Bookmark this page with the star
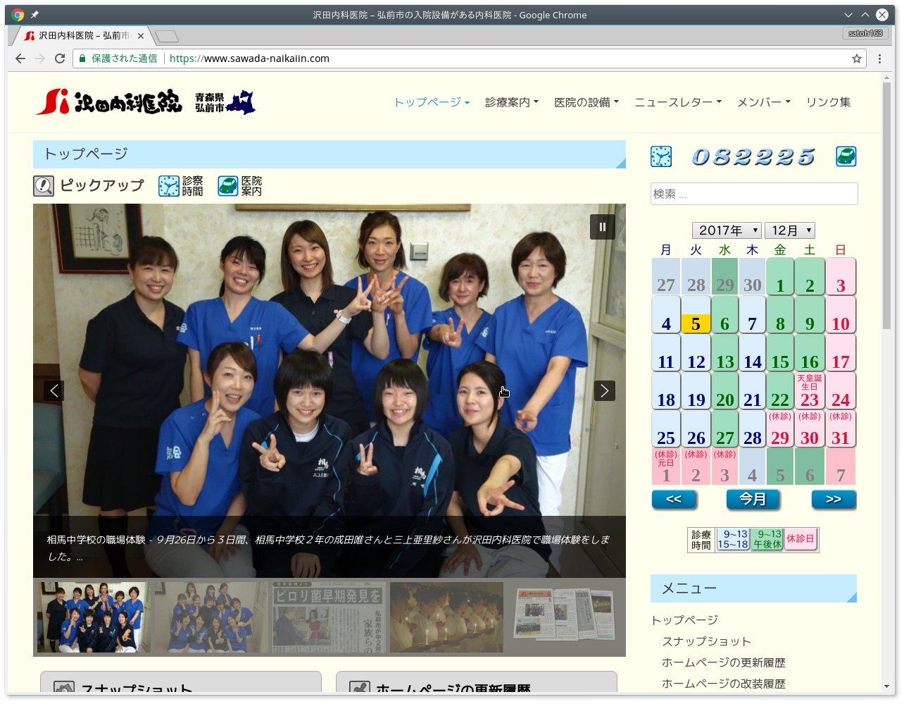 pyautogui.click(x=857, y=58)
